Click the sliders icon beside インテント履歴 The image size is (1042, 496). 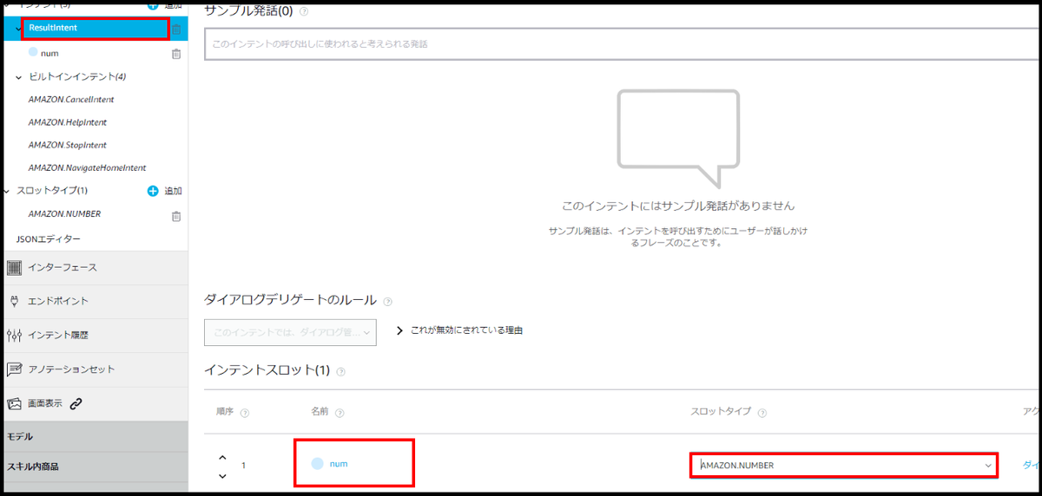(14, 335)
